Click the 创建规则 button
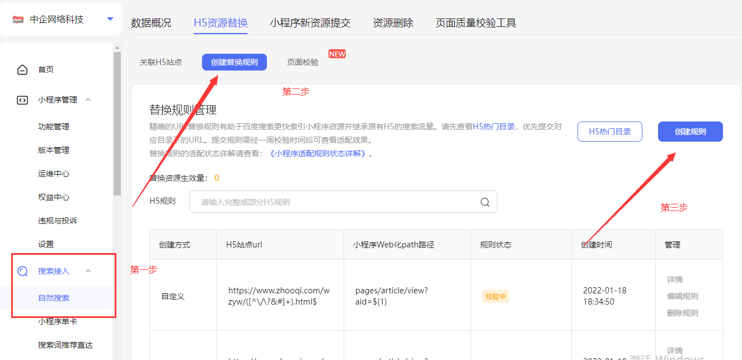 pyautogui.click(x=690, y=131)
